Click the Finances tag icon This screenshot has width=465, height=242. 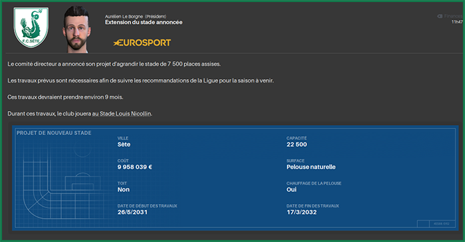(440, 16)
